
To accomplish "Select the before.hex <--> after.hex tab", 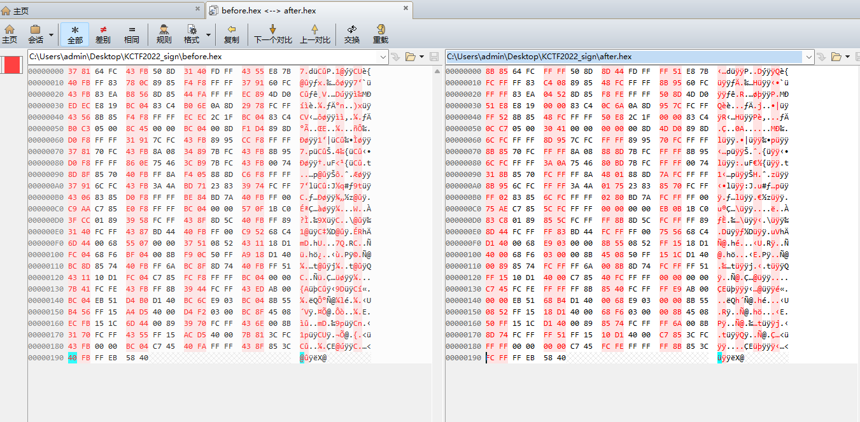I will tap(269, 11).
